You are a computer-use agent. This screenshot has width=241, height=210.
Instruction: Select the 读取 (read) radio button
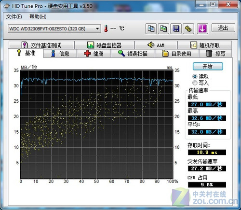(195, 76)
